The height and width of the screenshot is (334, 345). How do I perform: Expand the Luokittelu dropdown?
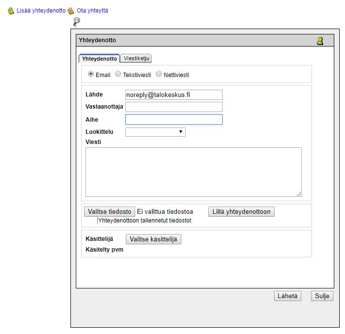coord(155,132)
